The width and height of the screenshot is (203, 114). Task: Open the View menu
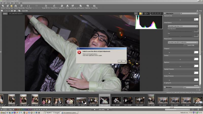coord(12,3)
